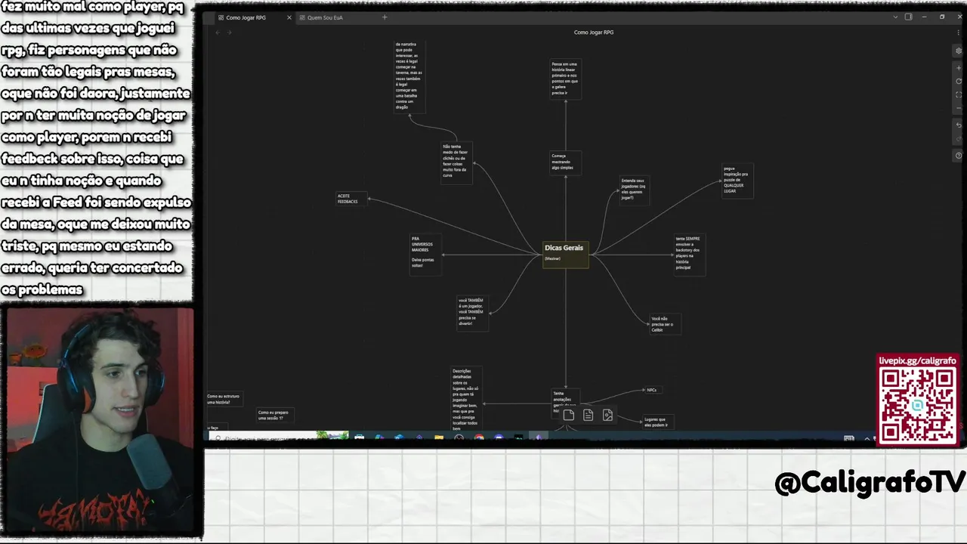Switch to the Quem Sou EuA tab

(325, 17)
